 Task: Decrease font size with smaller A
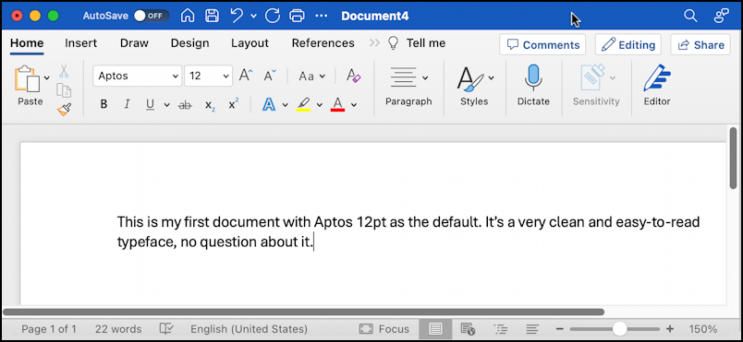click(x=270, y=76)
